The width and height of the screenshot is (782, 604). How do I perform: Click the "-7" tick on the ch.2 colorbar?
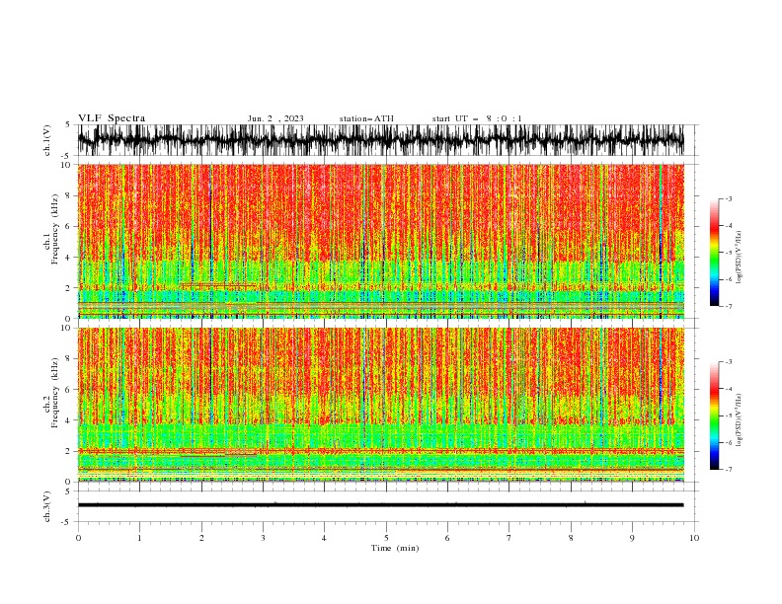(729, 470)
